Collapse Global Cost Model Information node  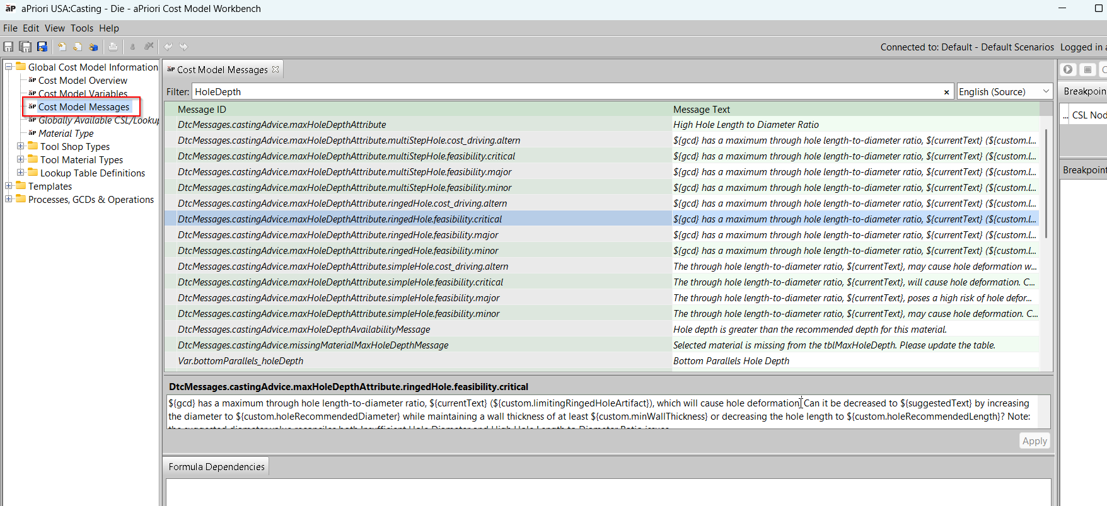[9, 67]
